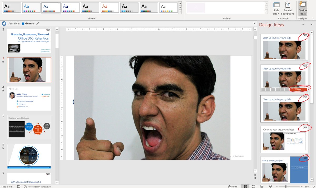This screenshot has width=316, height=188.
Task: Select slide 2 thumbnail Retain, Remove, Record
Action: pyautogui.click(x=29, y=41)
